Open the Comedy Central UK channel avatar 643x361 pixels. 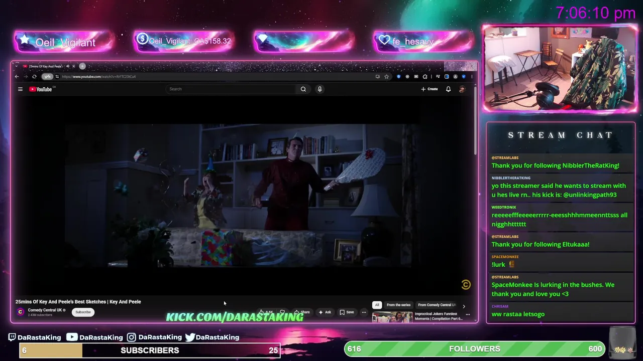tap(20, 312)
